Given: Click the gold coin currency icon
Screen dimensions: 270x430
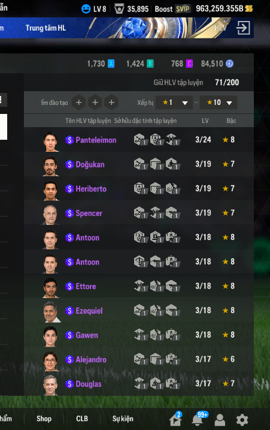Looking at the screenshot, I should coord(249,9).
